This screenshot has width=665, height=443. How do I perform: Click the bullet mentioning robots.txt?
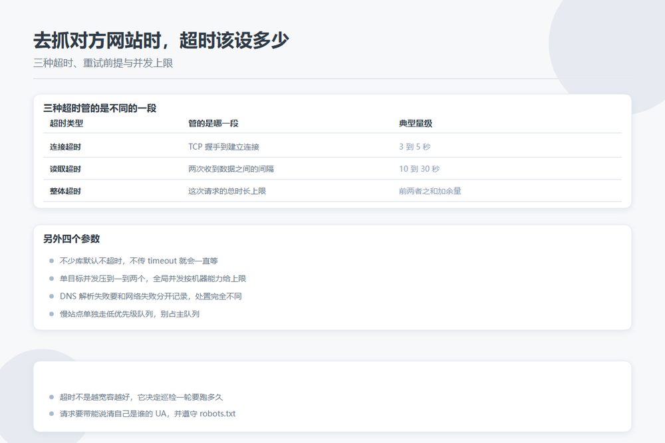click(x=147, y=414)
